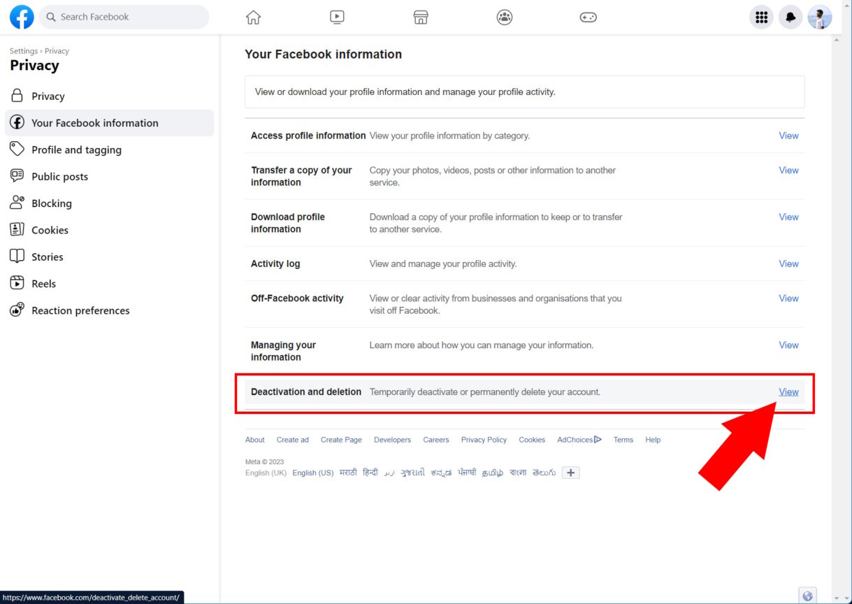Open Marketplace from the top navigation
This screenshot has width=852, height=604.
click(x=420, y=17)
